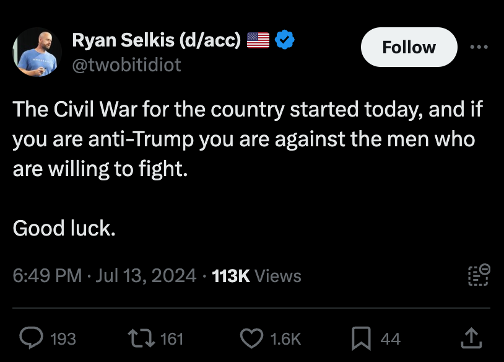This screenshot has width=504, height=362.
Task: Open the share icon on the tweet
Action: [x=471, y=338]
